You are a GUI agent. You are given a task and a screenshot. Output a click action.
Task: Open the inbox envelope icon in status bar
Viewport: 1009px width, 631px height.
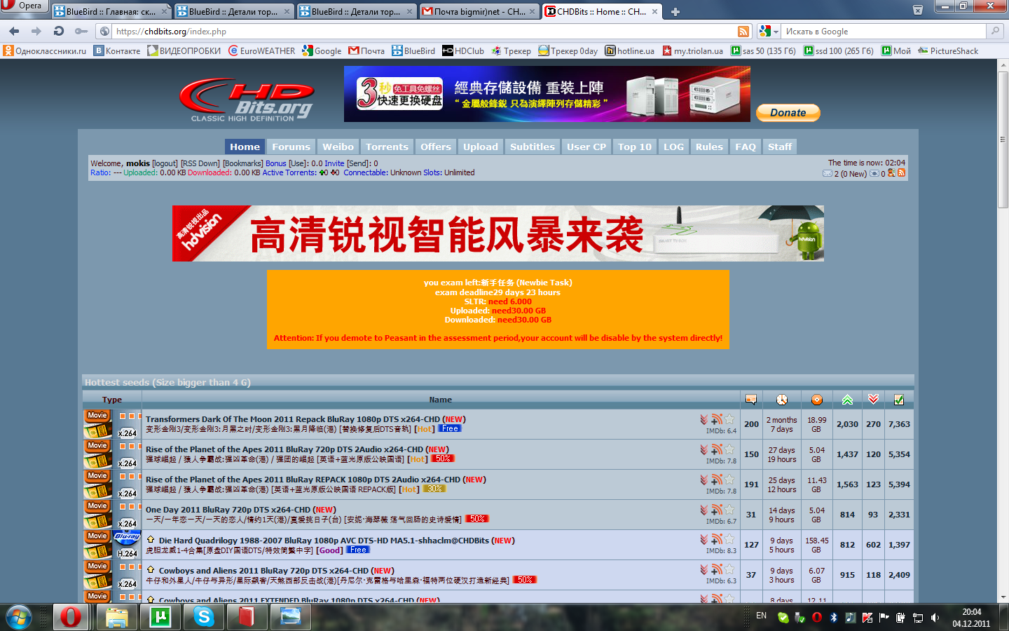828,173
